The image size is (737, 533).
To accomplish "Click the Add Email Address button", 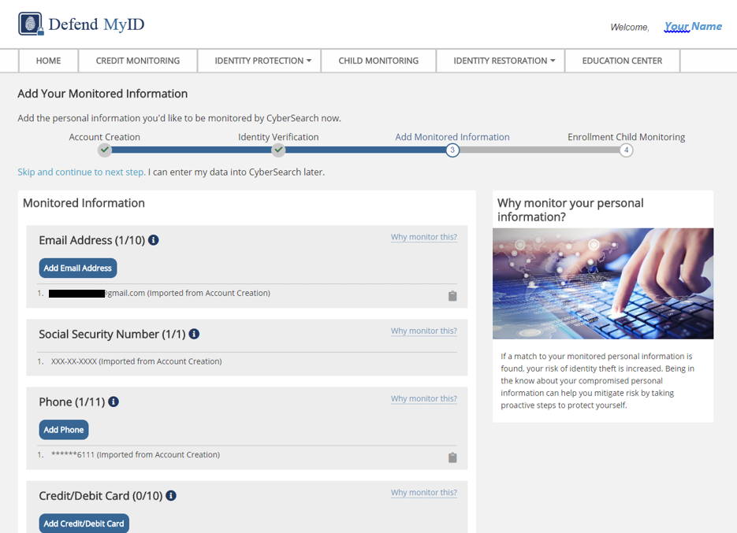I will click(x=78, y=268).
